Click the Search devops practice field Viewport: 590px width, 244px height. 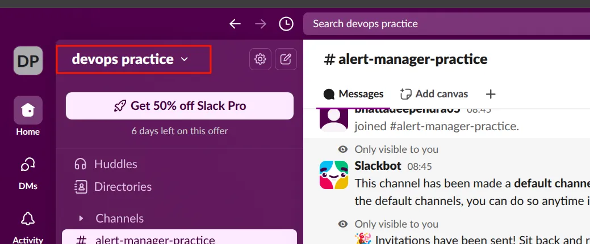coord(447,24)
